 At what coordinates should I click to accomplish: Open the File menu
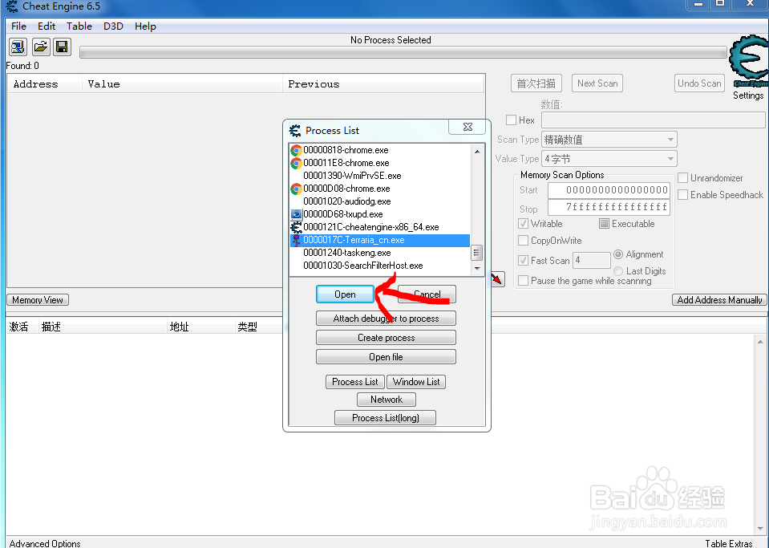tap(18, 26)
